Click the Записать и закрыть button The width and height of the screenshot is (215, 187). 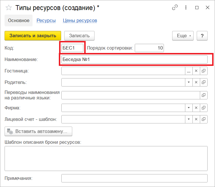(x=33, y=36)
